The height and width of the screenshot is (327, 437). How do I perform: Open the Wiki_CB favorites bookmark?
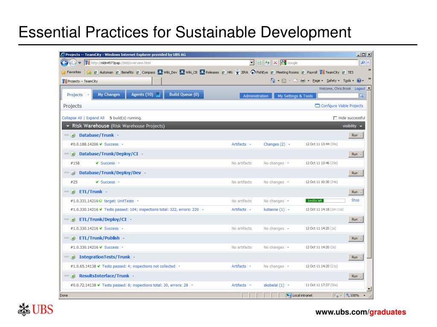188,72
